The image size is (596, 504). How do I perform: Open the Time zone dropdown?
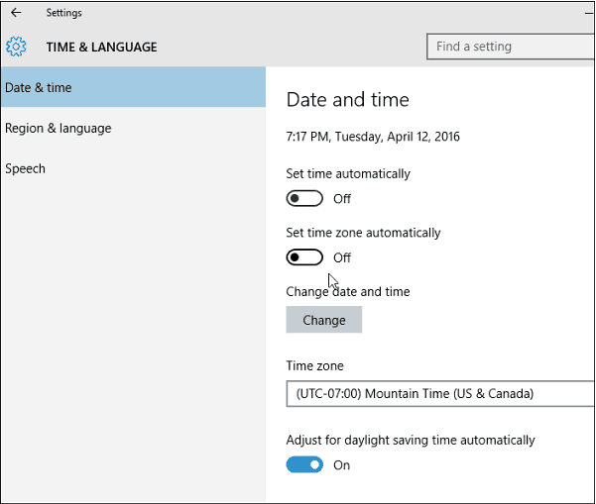coord(440,394)
